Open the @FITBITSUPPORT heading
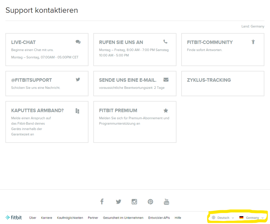Screen dimensions: 270x224 (x=32, y=80)
